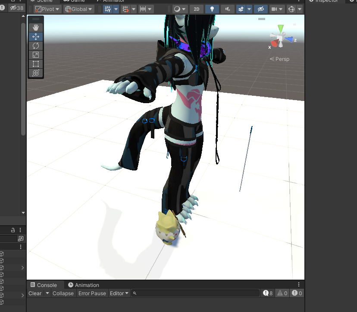Viewport: 357px width, 312px height.
Task: Toggle scene lighting bulb
Action: click(212, 9)
